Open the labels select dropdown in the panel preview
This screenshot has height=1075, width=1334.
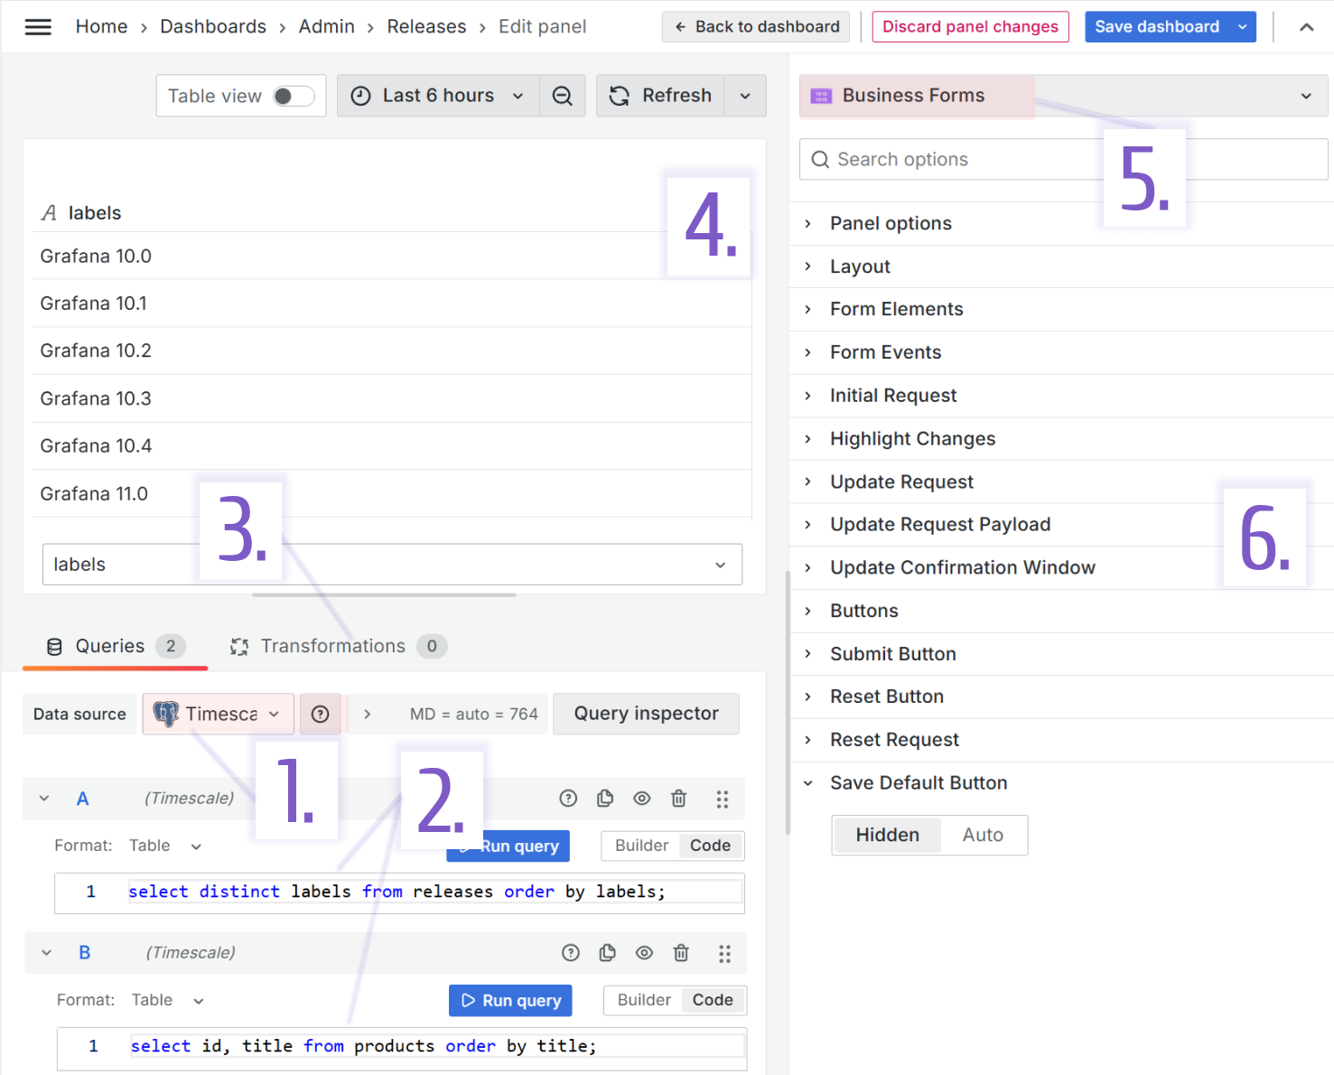pyautogui.click(x=392, y=565)
